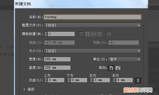Choose portrait orientation icon
This screenshot has width=159, height=95.
click(111, 68)
